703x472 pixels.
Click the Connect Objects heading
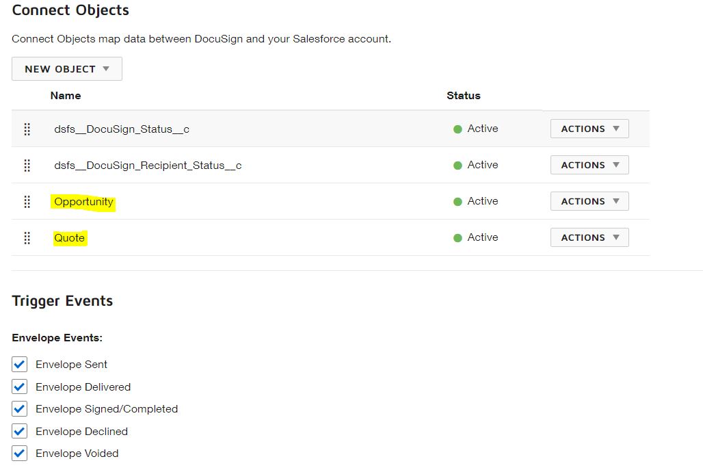pos(70,10)
